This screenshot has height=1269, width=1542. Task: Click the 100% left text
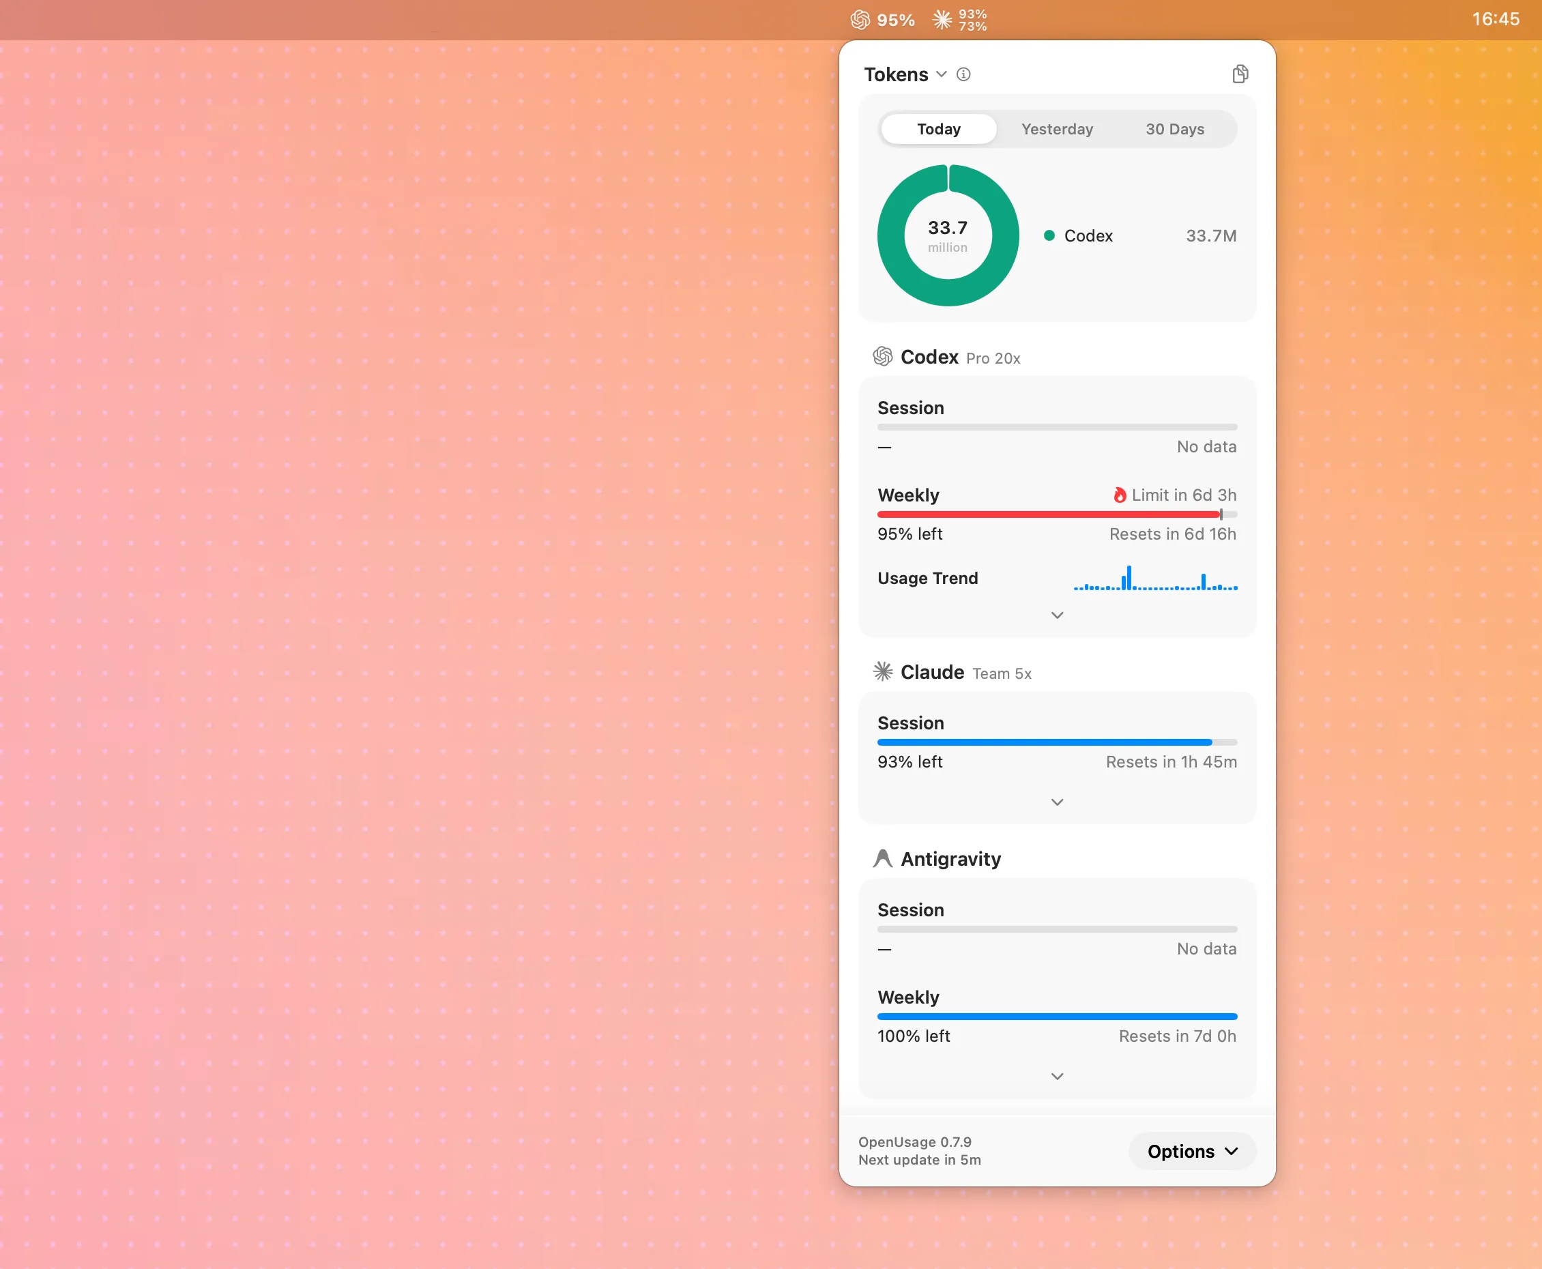point(913,1036)
